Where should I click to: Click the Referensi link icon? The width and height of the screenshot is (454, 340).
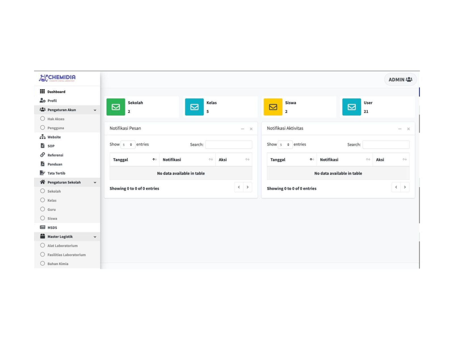tap(43, 155)
